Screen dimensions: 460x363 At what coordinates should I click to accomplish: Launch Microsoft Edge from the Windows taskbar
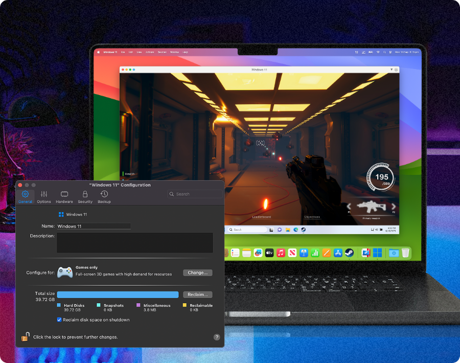(x=295, y=230)
